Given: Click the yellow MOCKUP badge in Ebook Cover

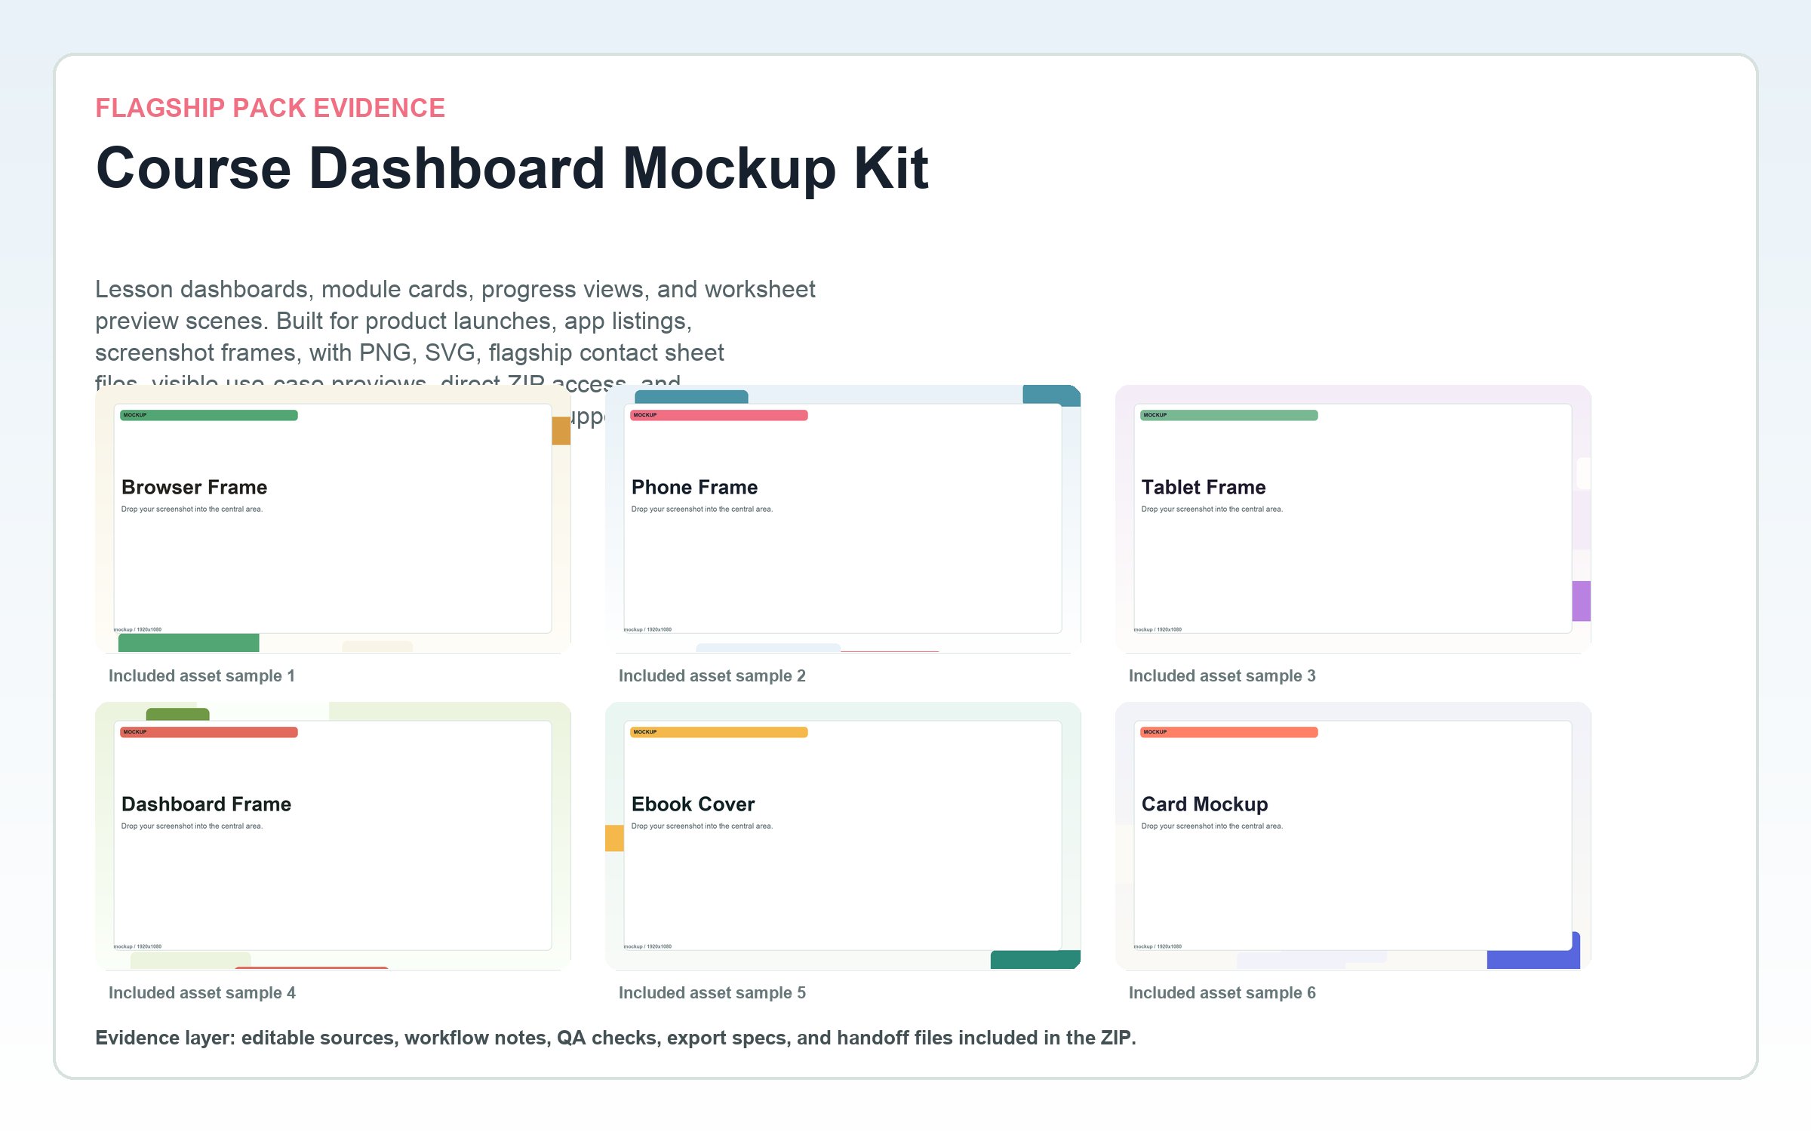Looking at the screenshot, I should [x=719, y=732].
